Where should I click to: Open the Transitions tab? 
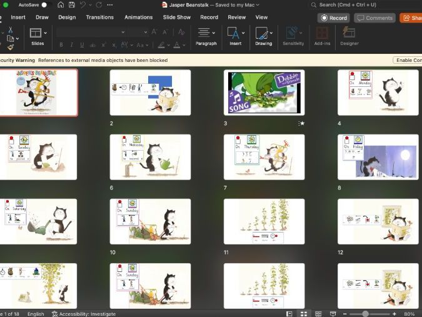pyautogui.click(x=100, y=18)
